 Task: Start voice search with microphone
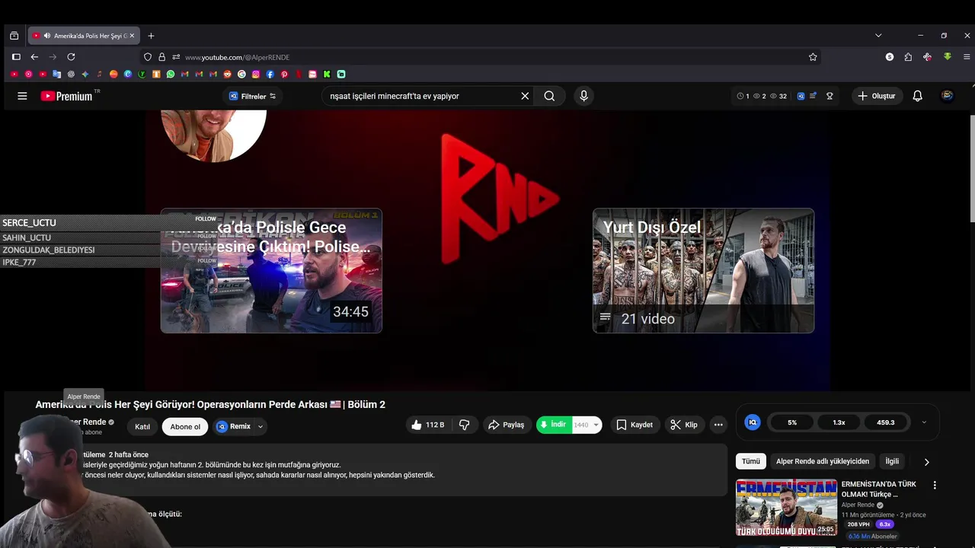point(584,96)
